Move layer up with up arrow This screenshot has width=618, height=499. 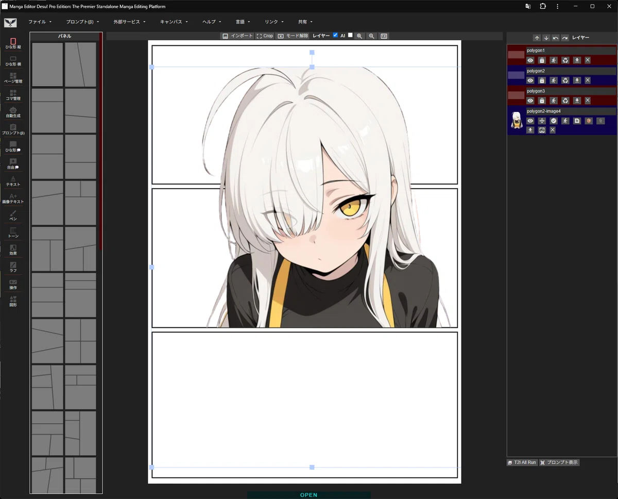point(537,38)
